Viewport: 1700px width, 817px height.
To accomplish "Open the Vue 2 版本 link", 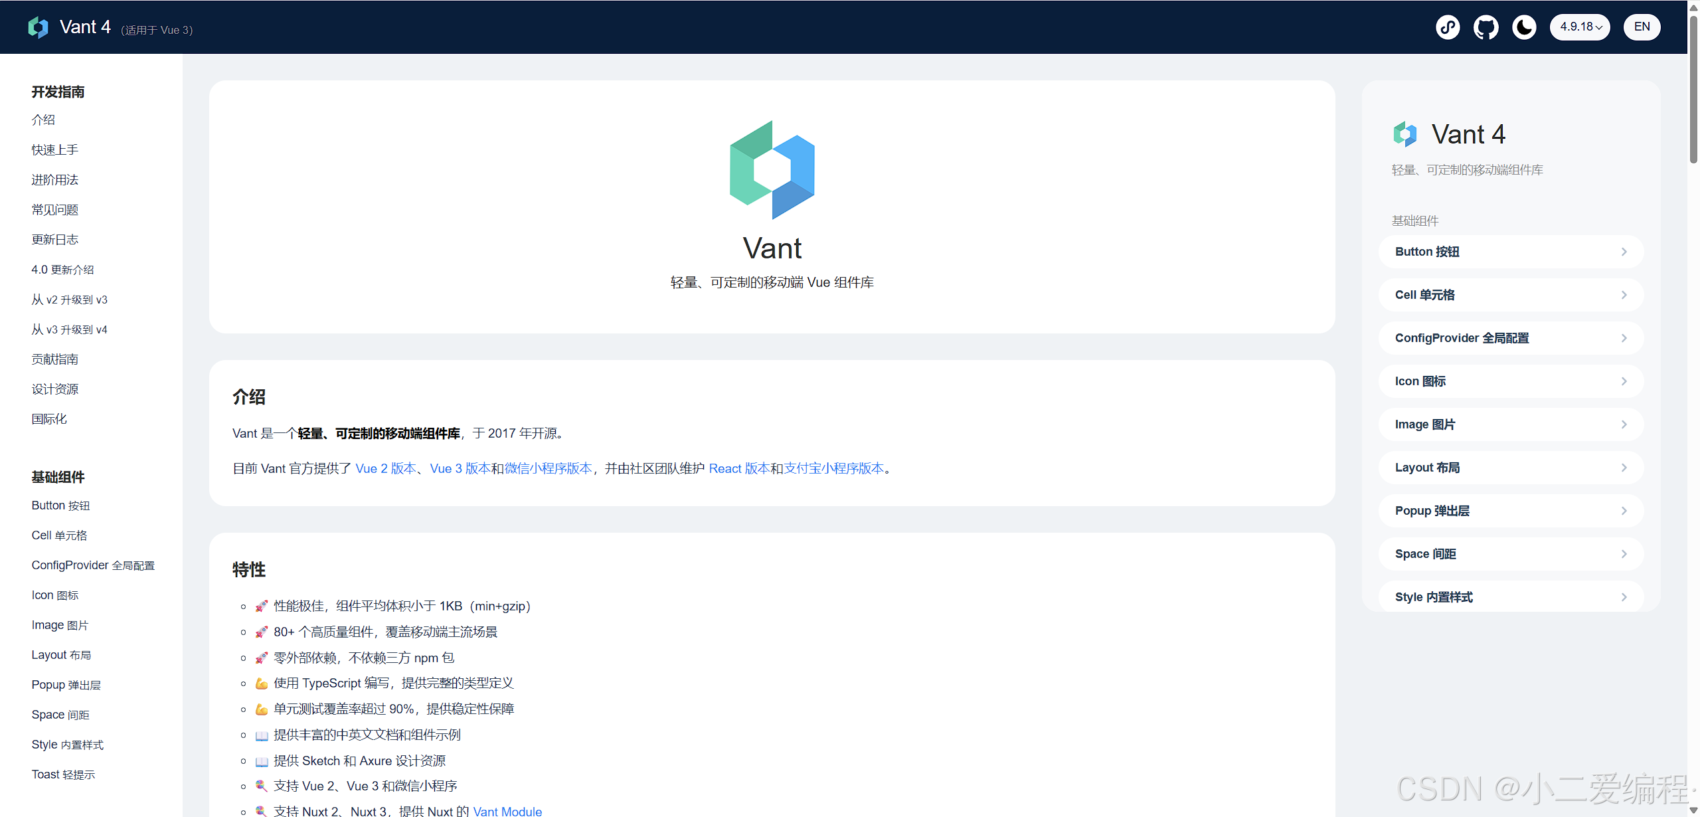I will coord(386,469).
